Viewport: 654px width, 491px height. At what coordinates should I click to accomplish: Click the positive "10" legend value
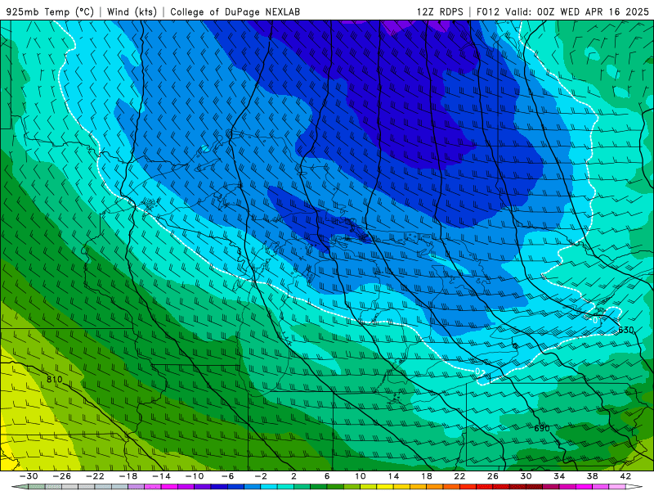click(361, 476)
